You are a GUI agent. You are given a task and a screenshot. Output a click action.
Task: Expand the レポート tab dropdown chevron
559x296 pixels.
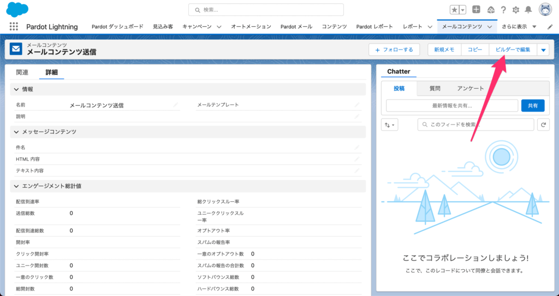tap(430, 27)
